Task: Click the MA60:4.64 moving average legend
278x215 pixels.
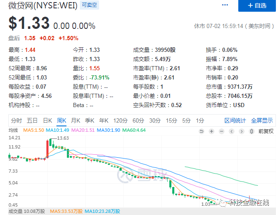Action: pyautogui.click(x=134, y=130)
